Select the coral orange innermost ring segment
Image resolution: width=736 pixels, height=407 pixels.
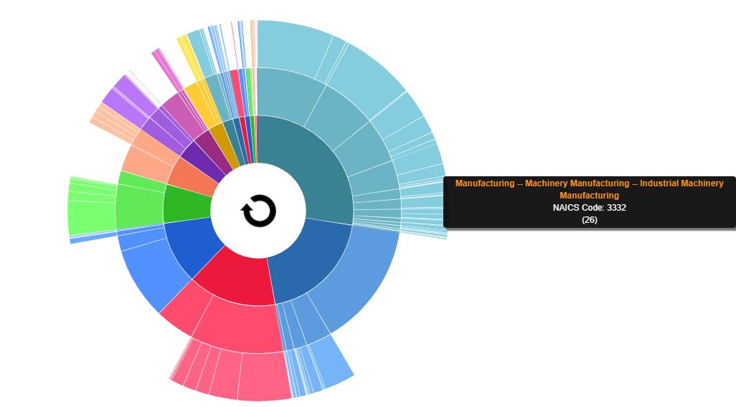click(194, 177)
